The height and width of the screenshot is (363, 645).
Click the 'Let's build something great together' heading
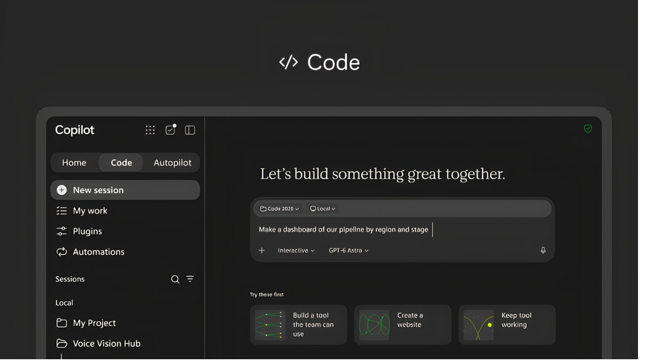tap(383, 174)
